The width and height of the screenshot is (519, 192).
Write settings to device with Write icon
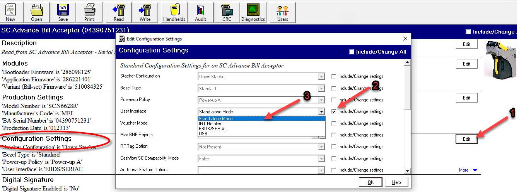[x=145, y=12]
